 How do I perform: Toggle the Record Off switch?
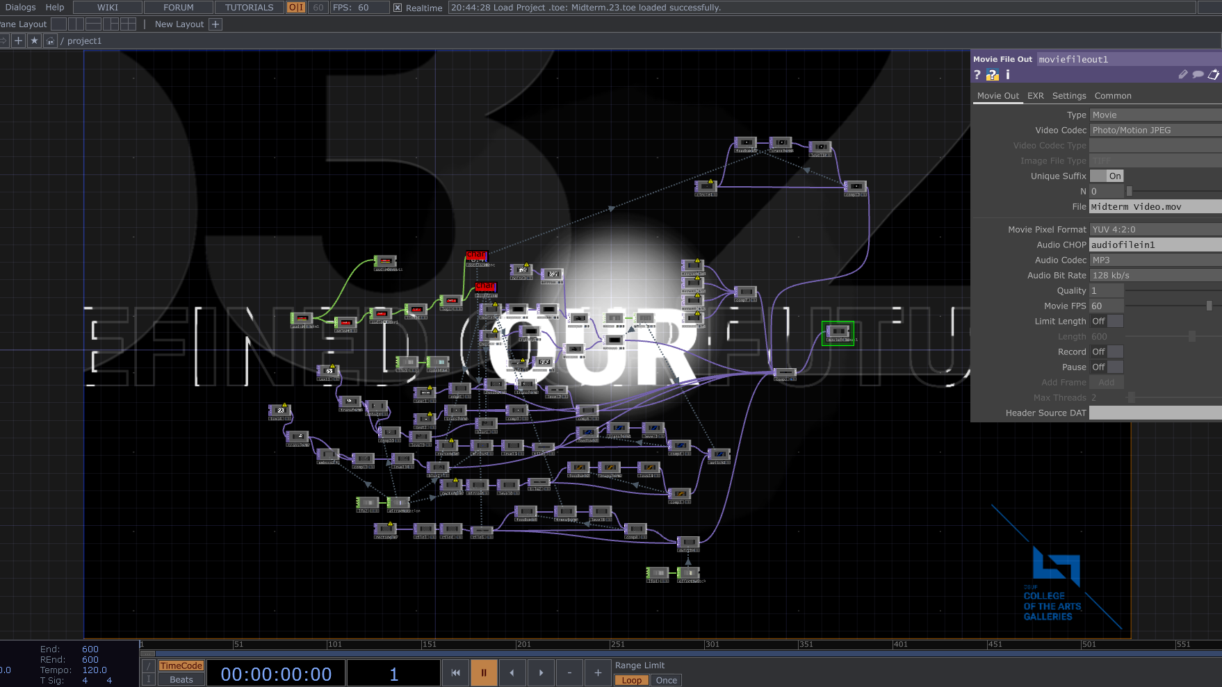pyautogui.click(x=1107, y=352)
